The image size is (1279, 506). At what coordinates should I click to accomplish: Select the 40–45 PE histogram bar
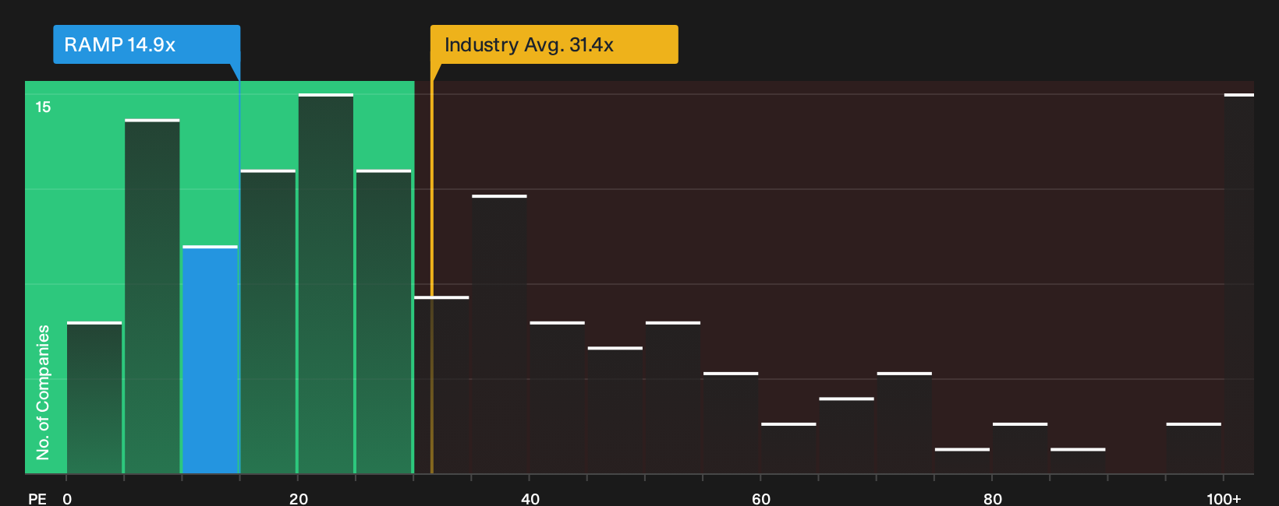557,398
